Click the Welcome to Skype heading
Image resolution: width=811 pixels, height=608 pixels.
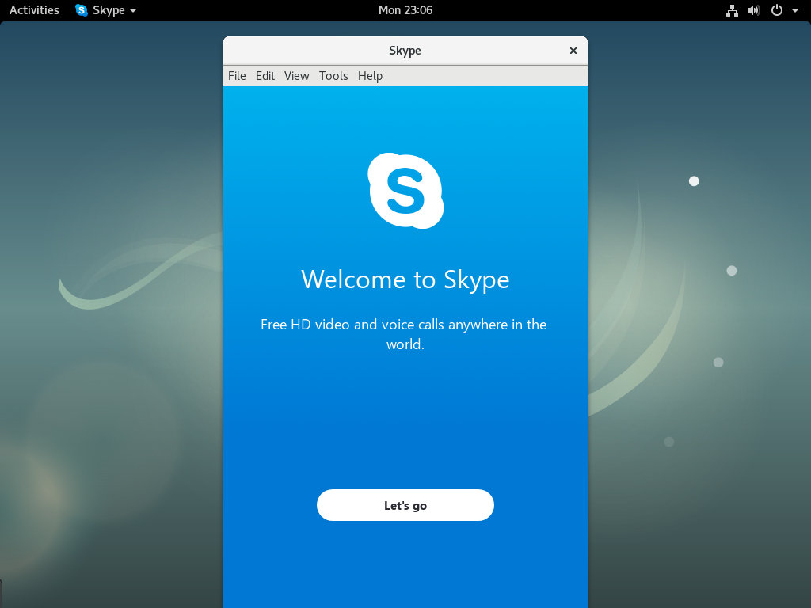405,279
